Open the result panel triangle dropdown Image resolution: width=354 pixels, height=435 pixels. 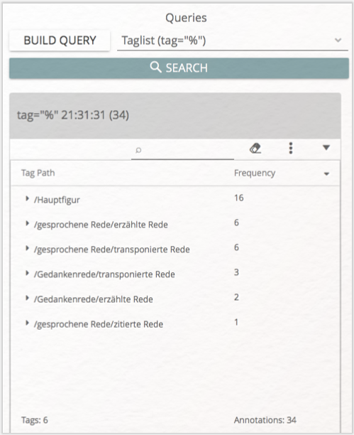click(x=326, y=148)
